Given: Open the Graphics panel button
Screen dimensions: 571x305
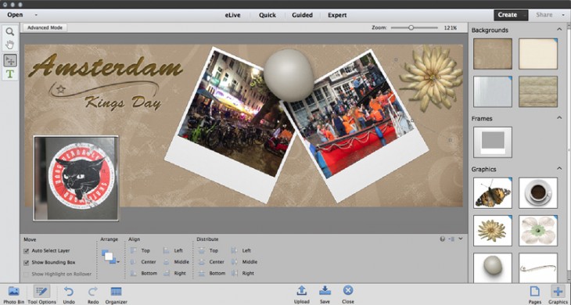Looking at the screenshot, I should tap(558, 295).
